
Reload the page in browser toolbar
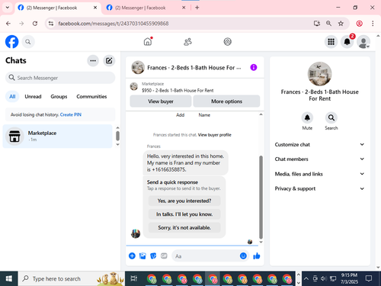click(x=35, y=24)
